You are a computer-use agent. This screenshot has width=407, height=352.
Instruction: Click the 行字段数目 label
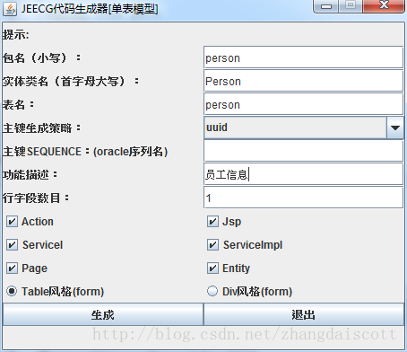(36, 198)
